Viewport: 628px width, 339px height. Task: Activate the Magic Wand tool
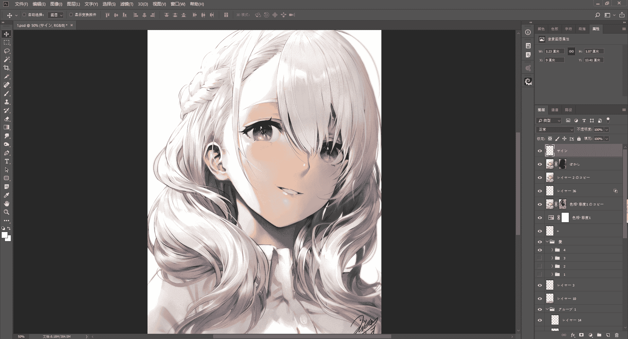[7, 59]
